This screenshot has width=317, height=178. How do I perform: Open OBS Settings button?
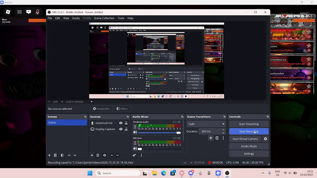[249, 154]
